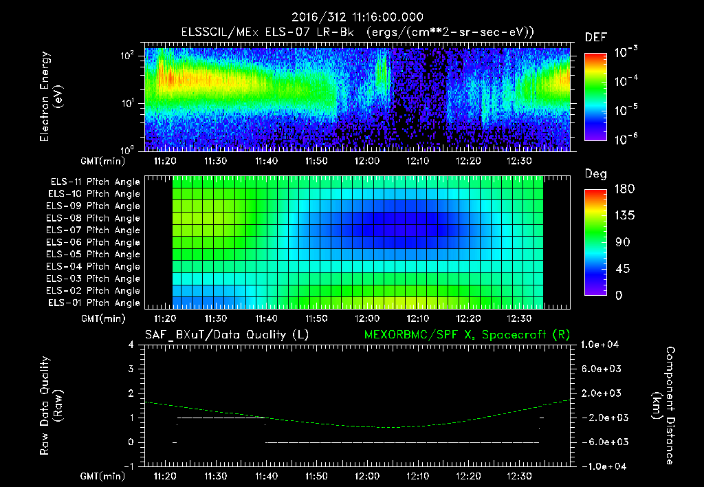The image size is (704, 487).
Task: Click the GMT(min) label under the data quality plot
Action: click(x=103, y=477)
